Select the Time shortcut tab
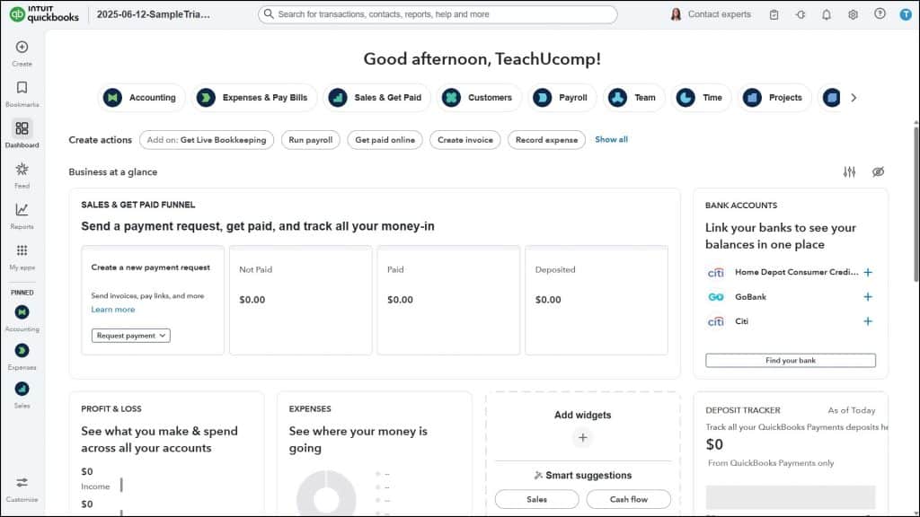This screenshot has width=920, height=517. click(x=701, y=97)
